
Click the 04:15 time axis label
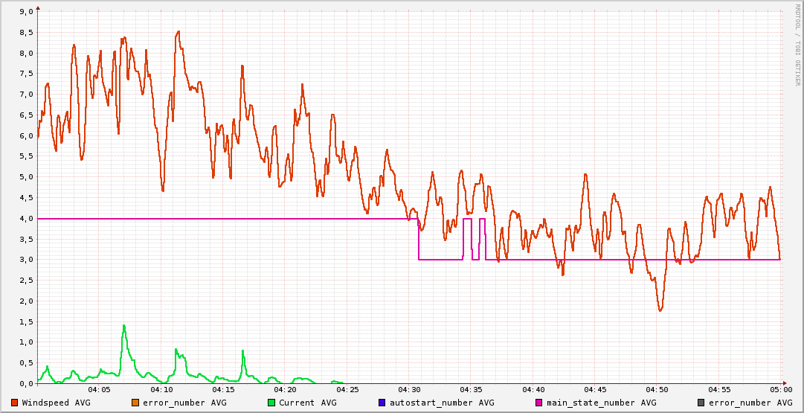click(223, 389)
